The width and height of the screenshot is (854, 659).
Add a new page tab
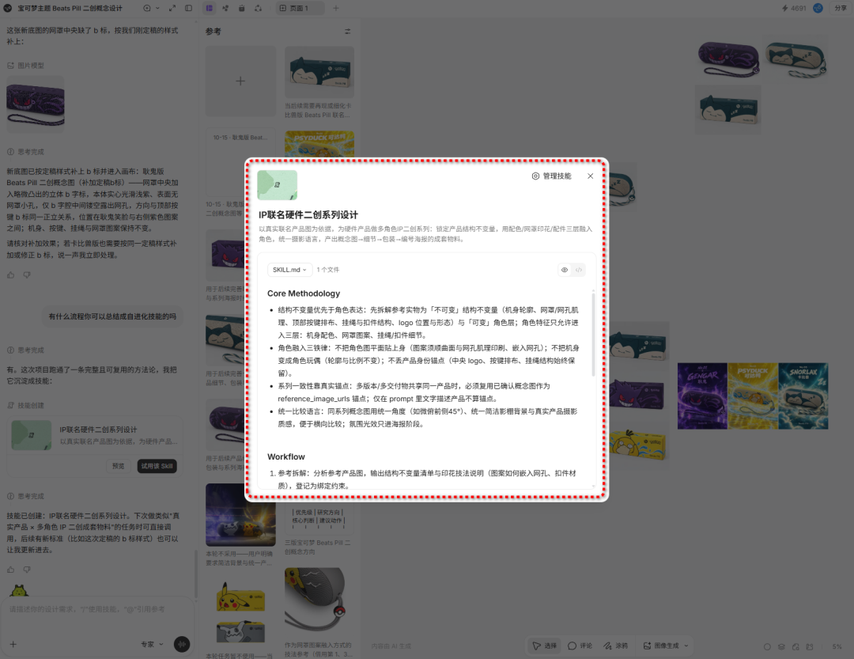click(x=336, y=8)
